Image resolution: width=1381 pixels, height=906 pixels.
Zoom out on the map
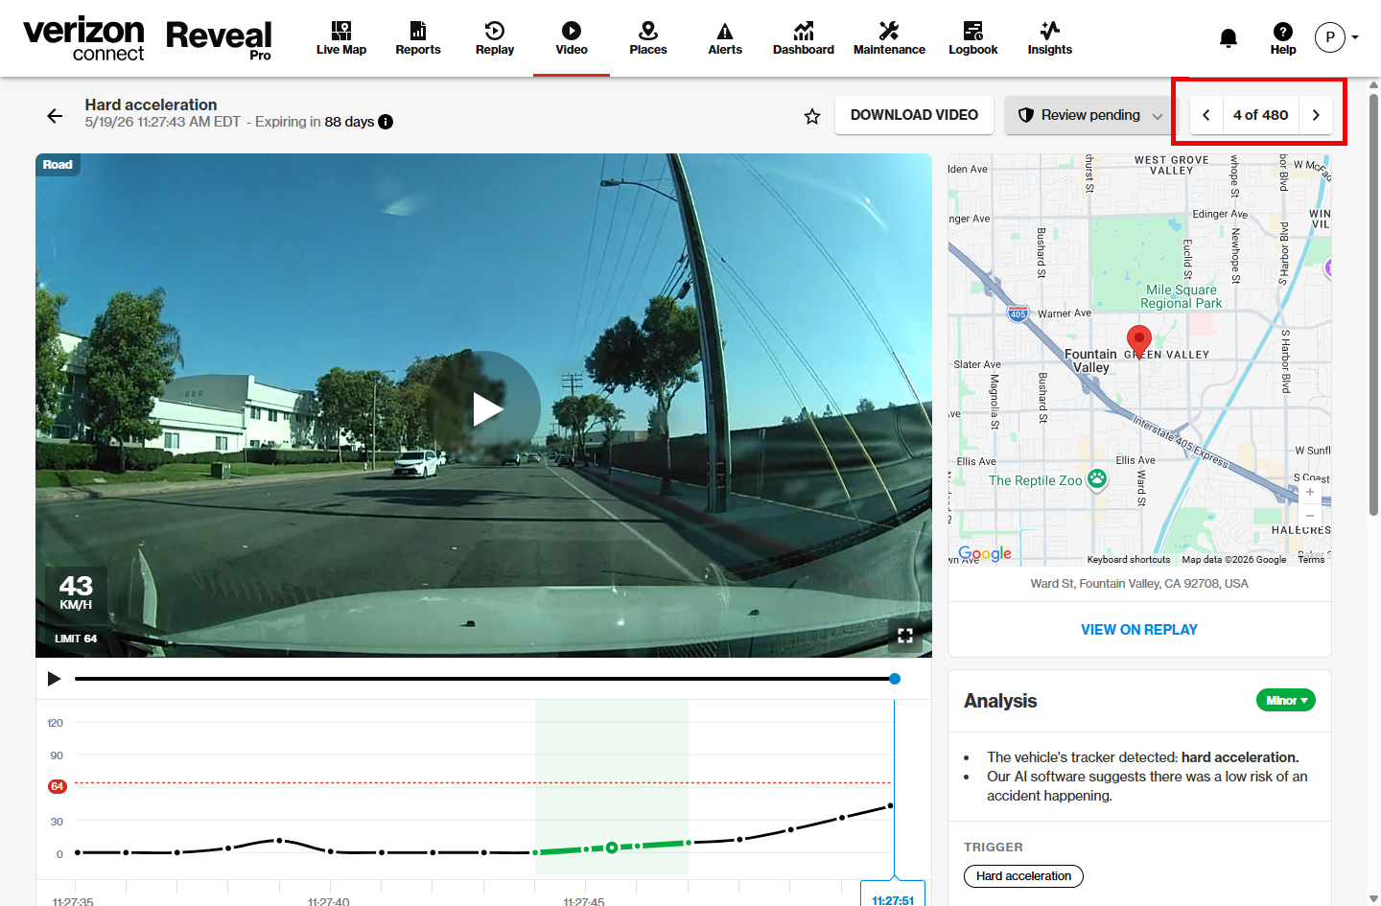point(1309,516)
